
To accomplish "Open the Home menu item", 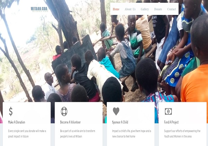I will 116,9.
